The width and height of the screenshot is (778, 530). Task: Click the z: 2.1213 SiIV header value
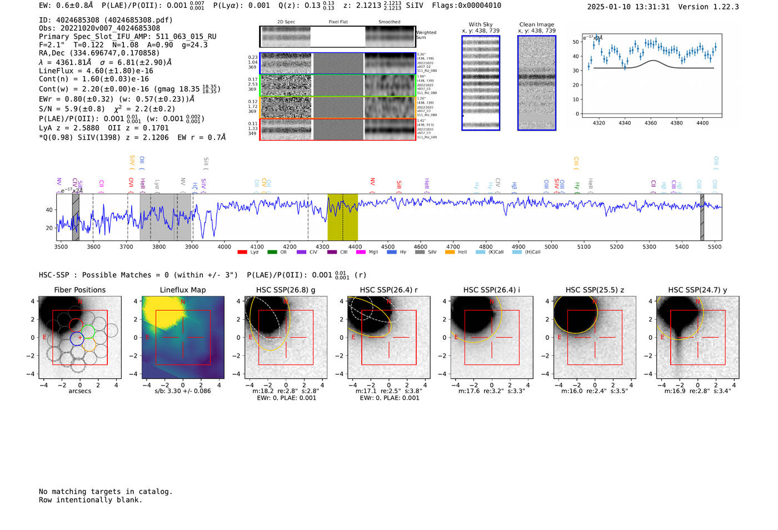coord(383,6)
